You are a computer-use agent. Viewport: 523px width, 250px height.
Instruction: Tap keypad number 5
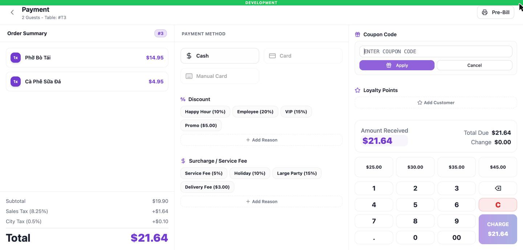click(x=415, y=205)
